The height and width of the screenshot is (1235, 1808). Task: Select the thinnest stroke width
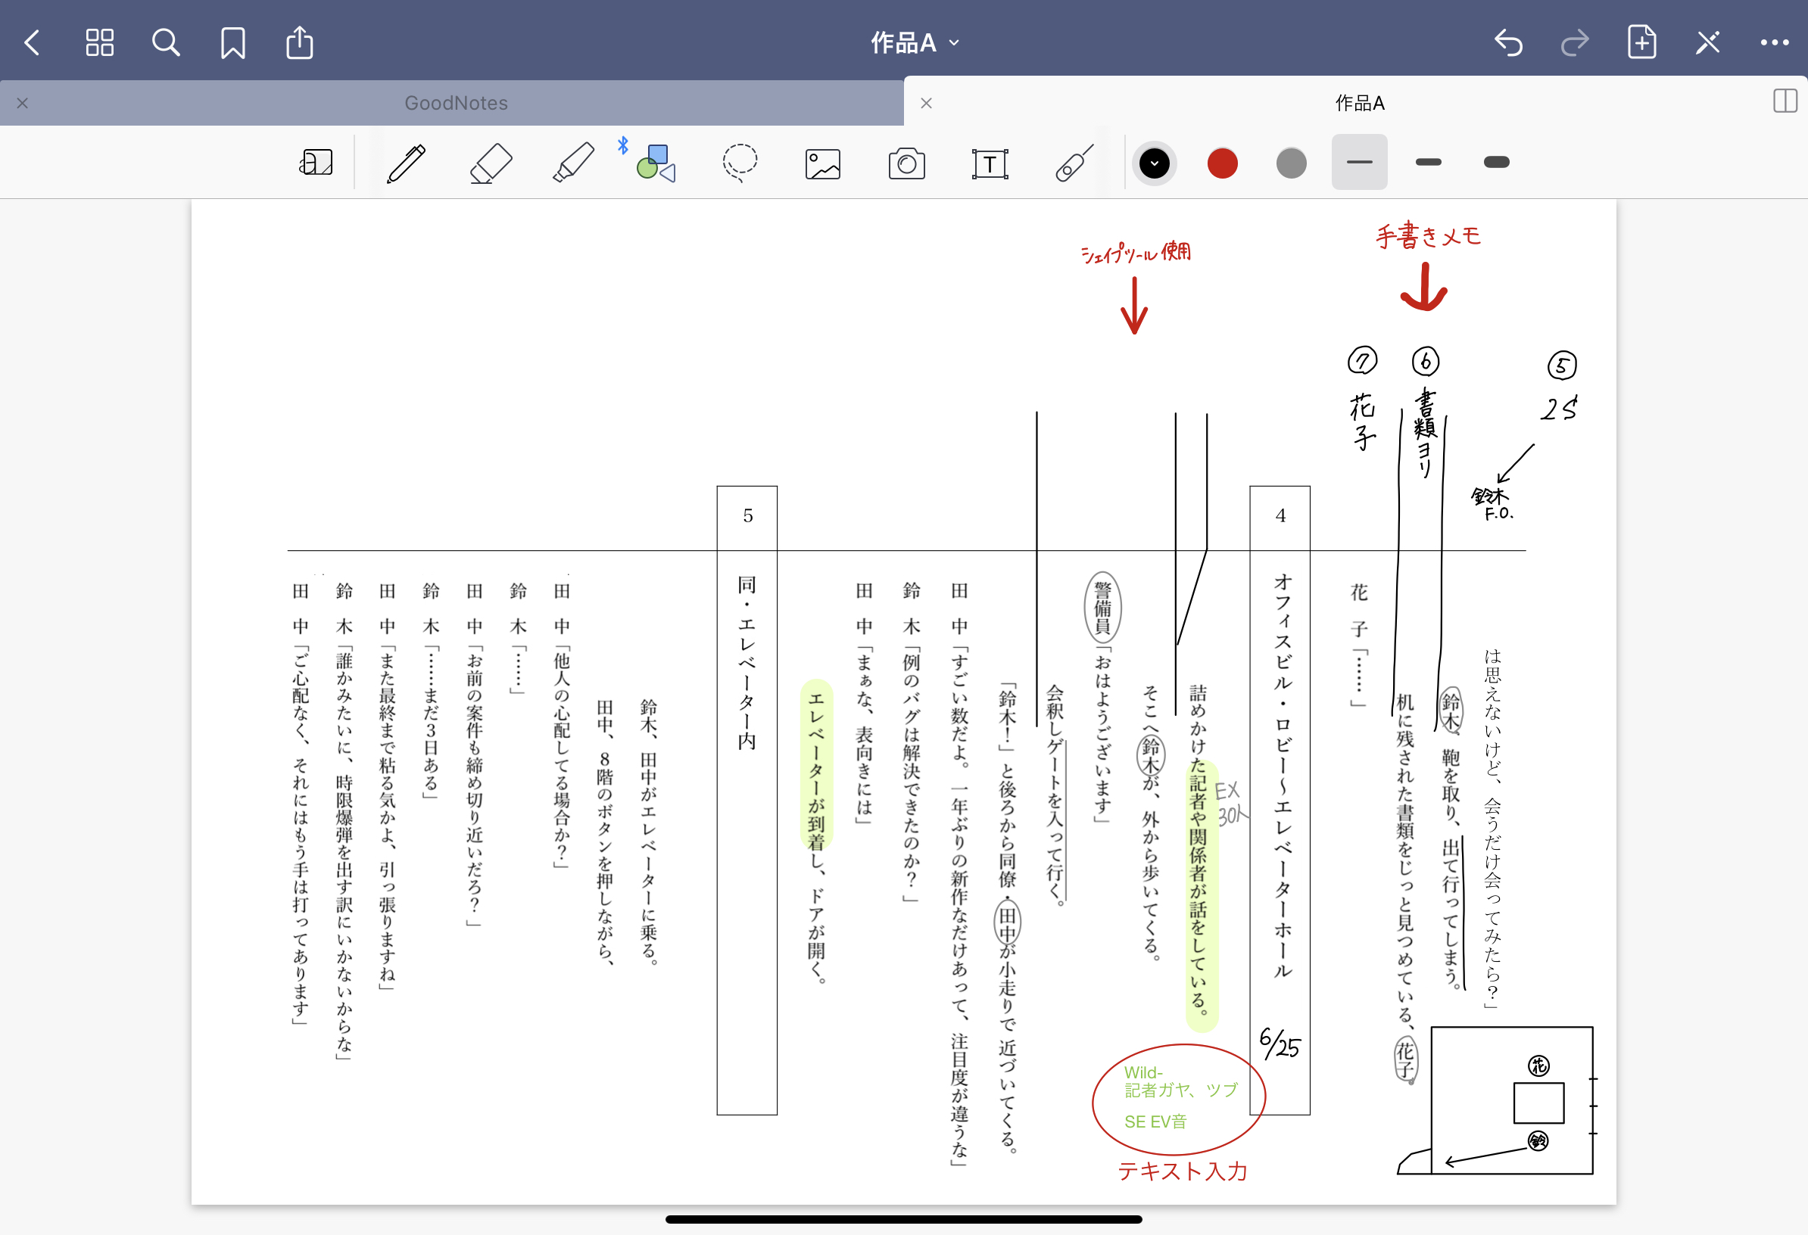(1359, 162)
